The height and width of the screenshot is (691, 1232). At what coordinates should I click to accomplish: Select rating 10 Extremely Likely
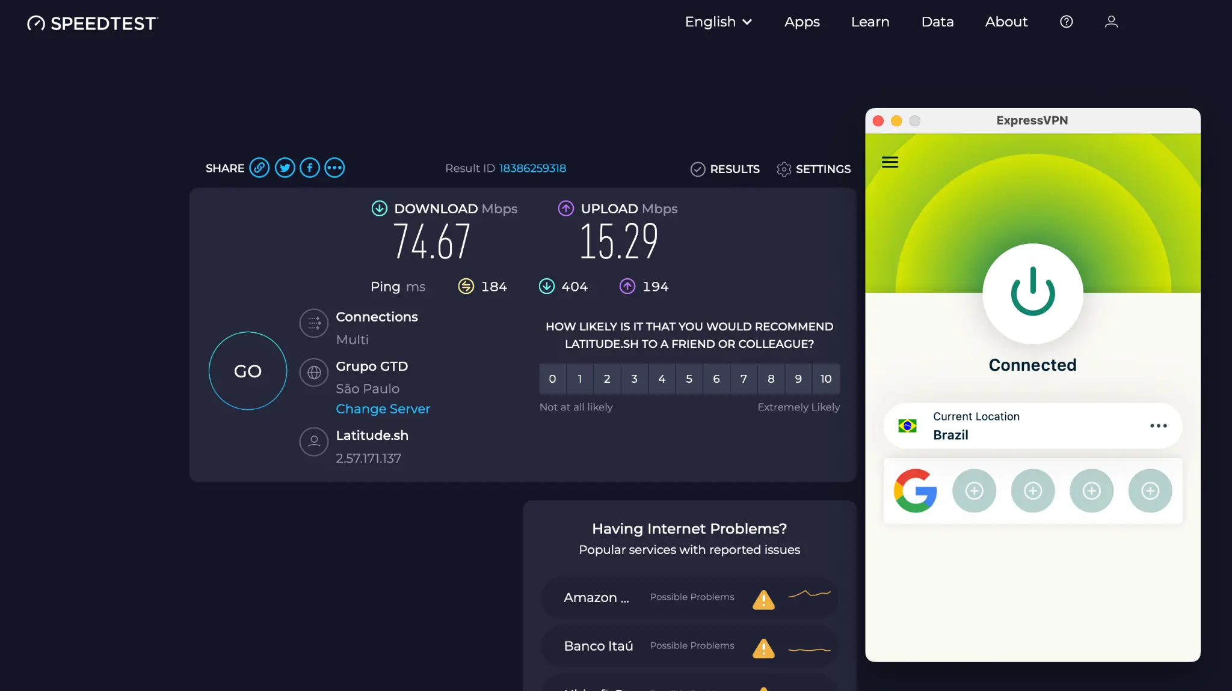[x=826, y=379]
